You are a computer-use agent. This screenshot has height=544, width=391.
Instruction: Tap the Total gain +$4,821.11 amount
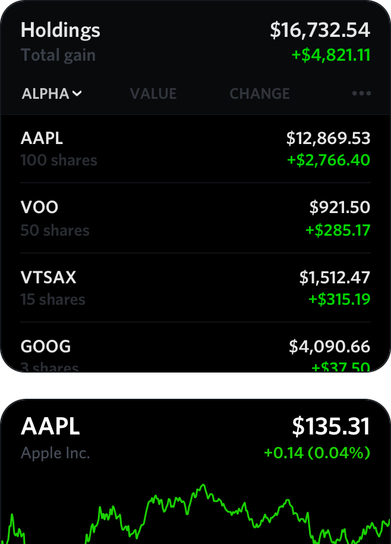(x=331, y=55)
